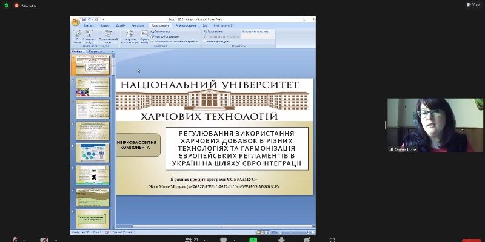The height and width of the screenshot is (242, 485).
Task: Click zoom in plus button
Action: click(x=307, y=232)
